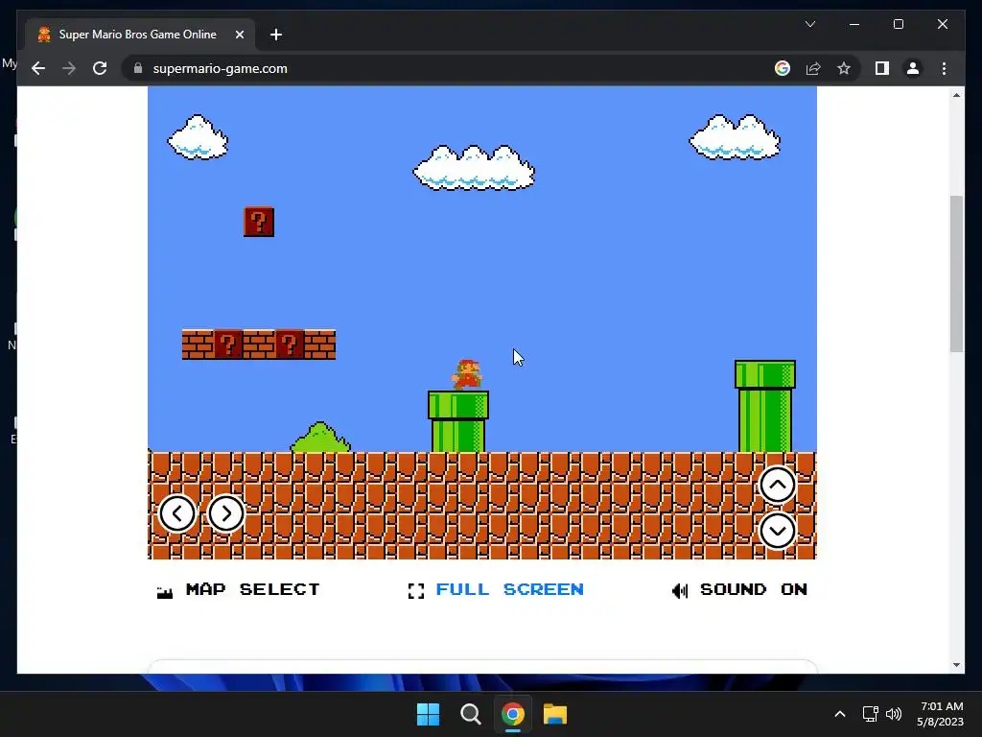Click the left question block in brick row
982x737 pixels.
click(x=228, y=345)
